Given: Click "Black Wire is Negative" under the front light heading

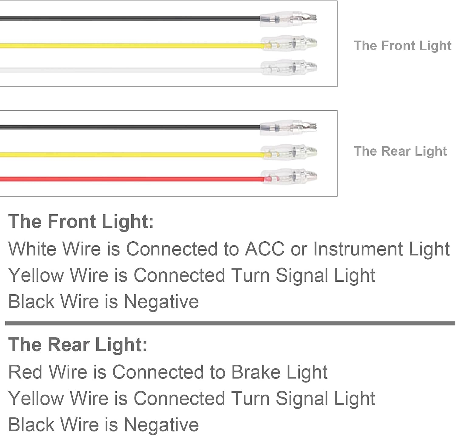Looking at the screenshot, I should coord(103,302).
